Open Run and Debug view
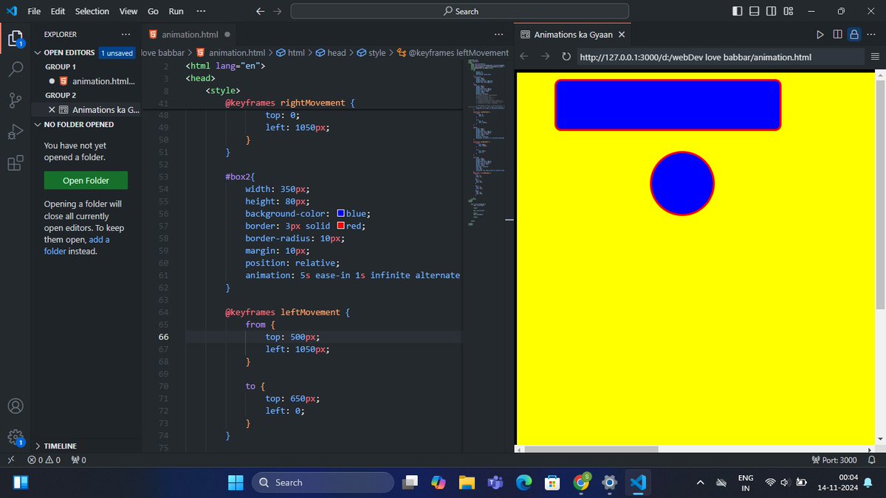This screenshot has height=498, width=886. pyautogui.click(x=16, y=132)
